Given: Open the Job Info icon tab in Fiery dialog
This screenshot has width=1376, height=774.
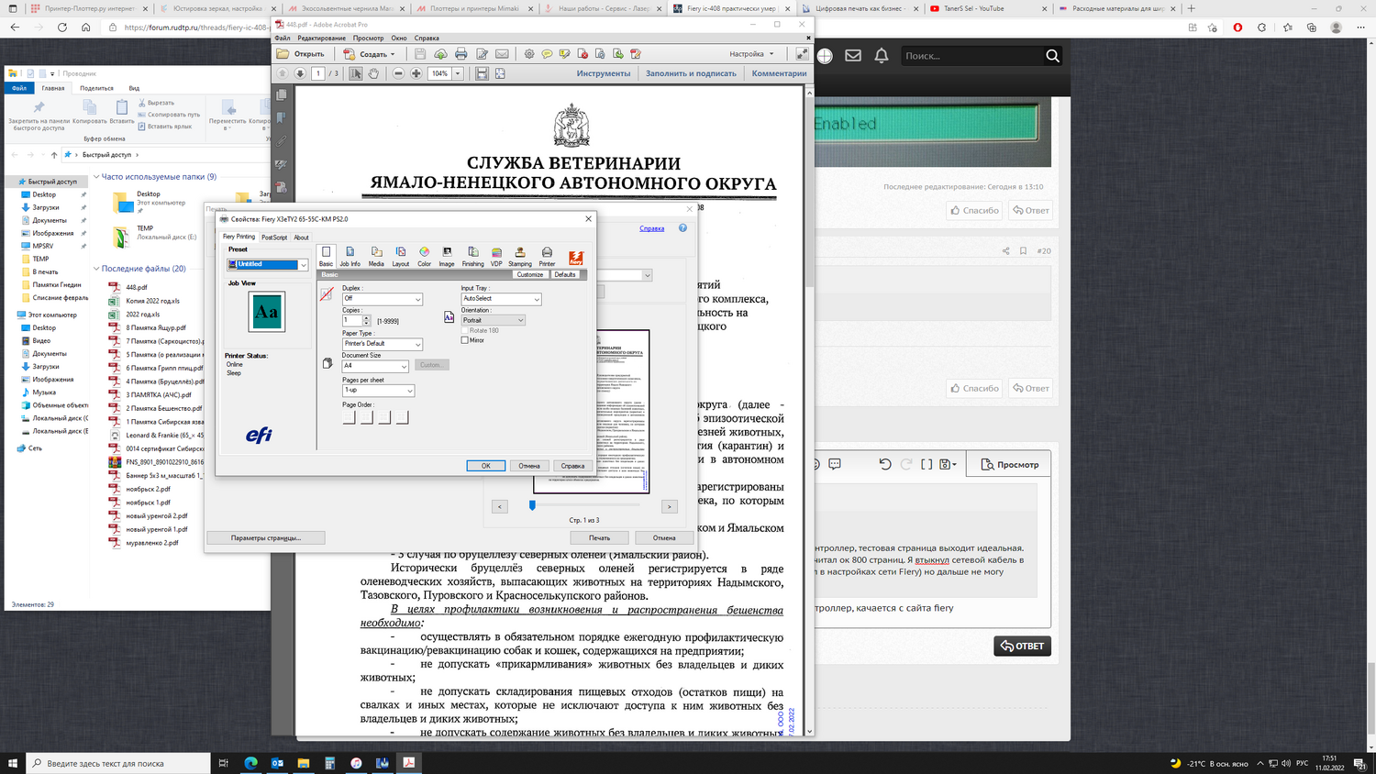Looking at the screenshot, I should [x=350, y=256].
